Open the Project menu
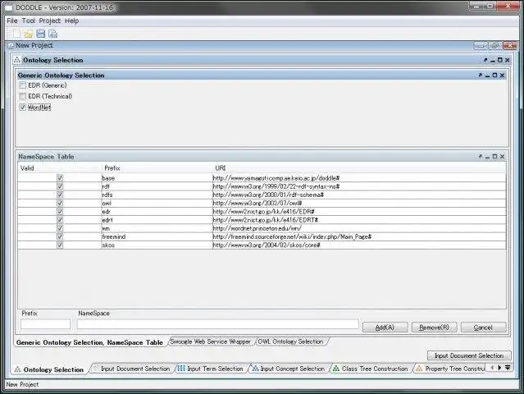Viewport: 524px width, 394px height. [x=50, y=21]
